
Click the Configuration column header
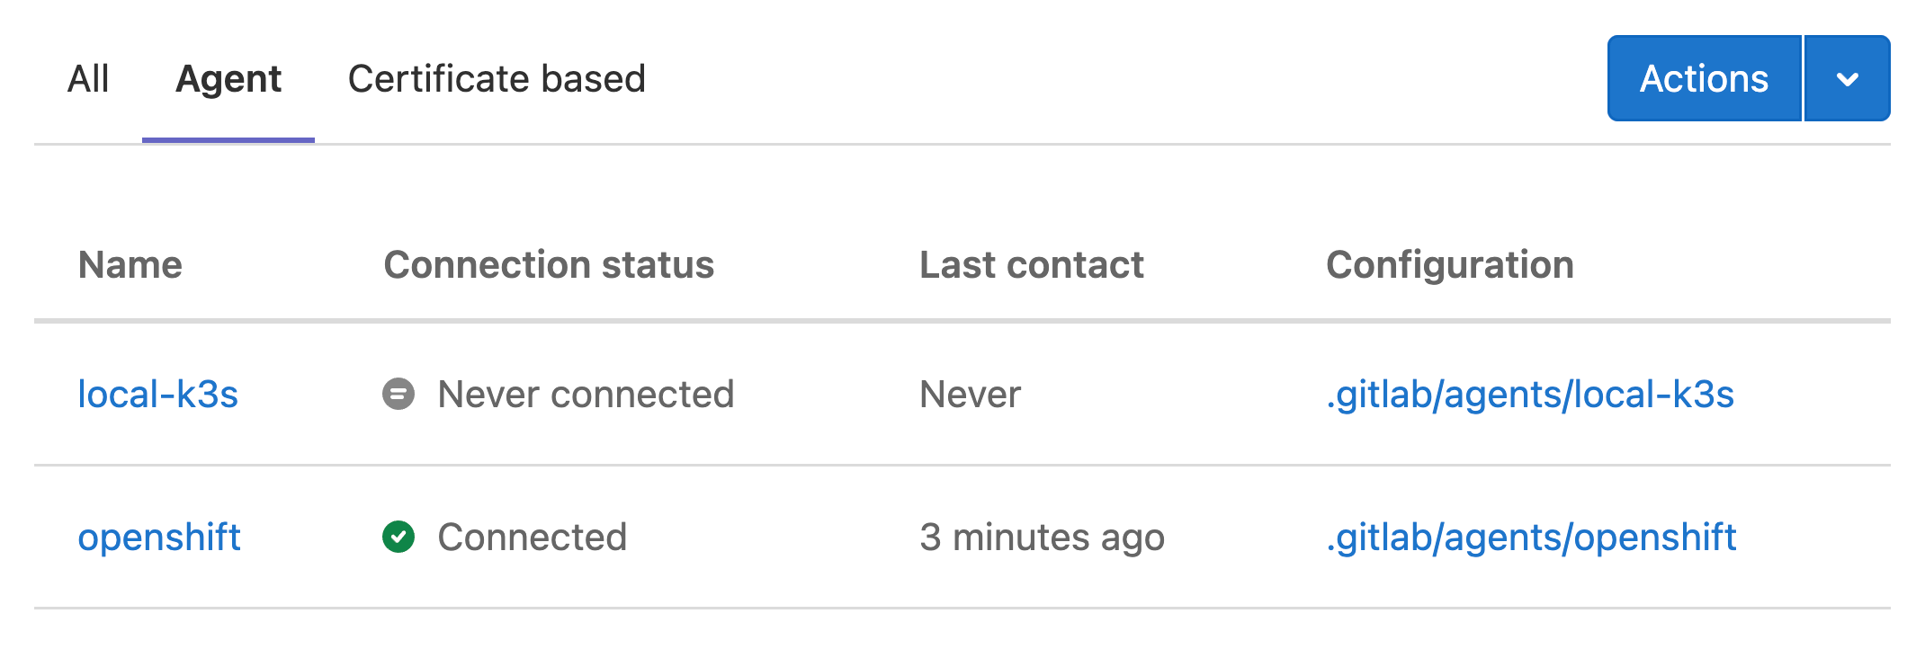click(1450, 265)
